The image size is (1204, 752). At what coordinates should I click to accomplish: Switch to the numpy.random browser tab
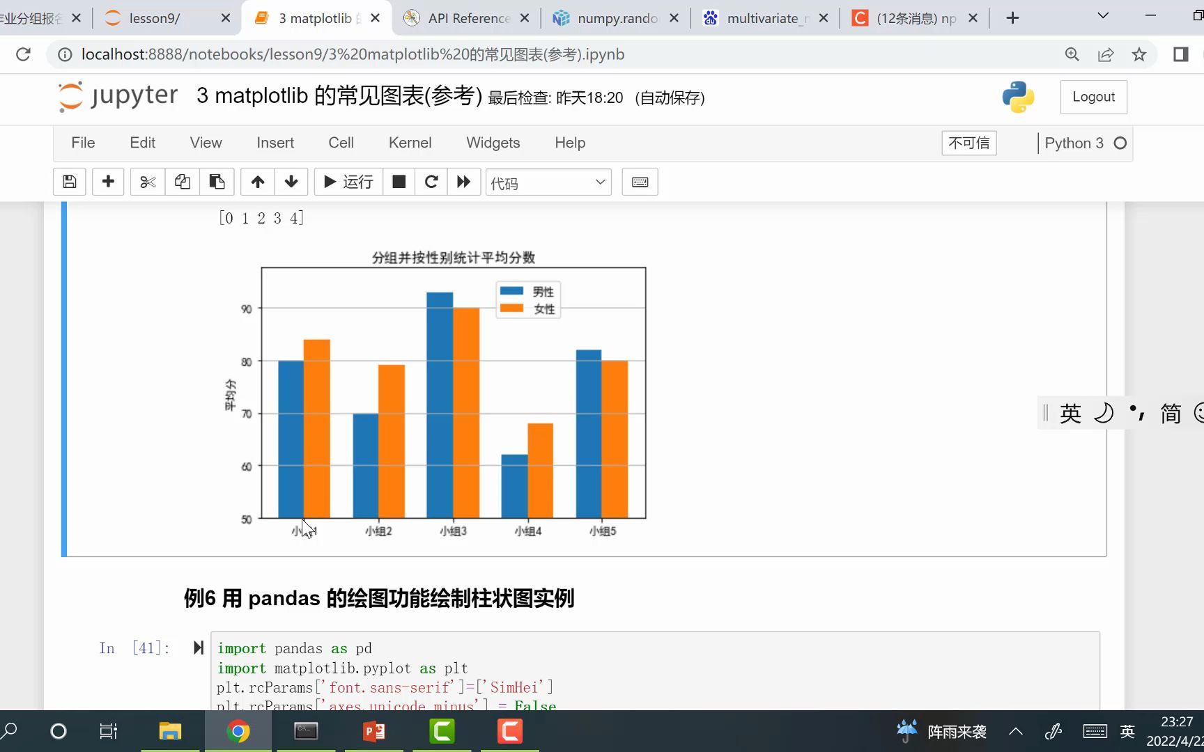[616, 18]
